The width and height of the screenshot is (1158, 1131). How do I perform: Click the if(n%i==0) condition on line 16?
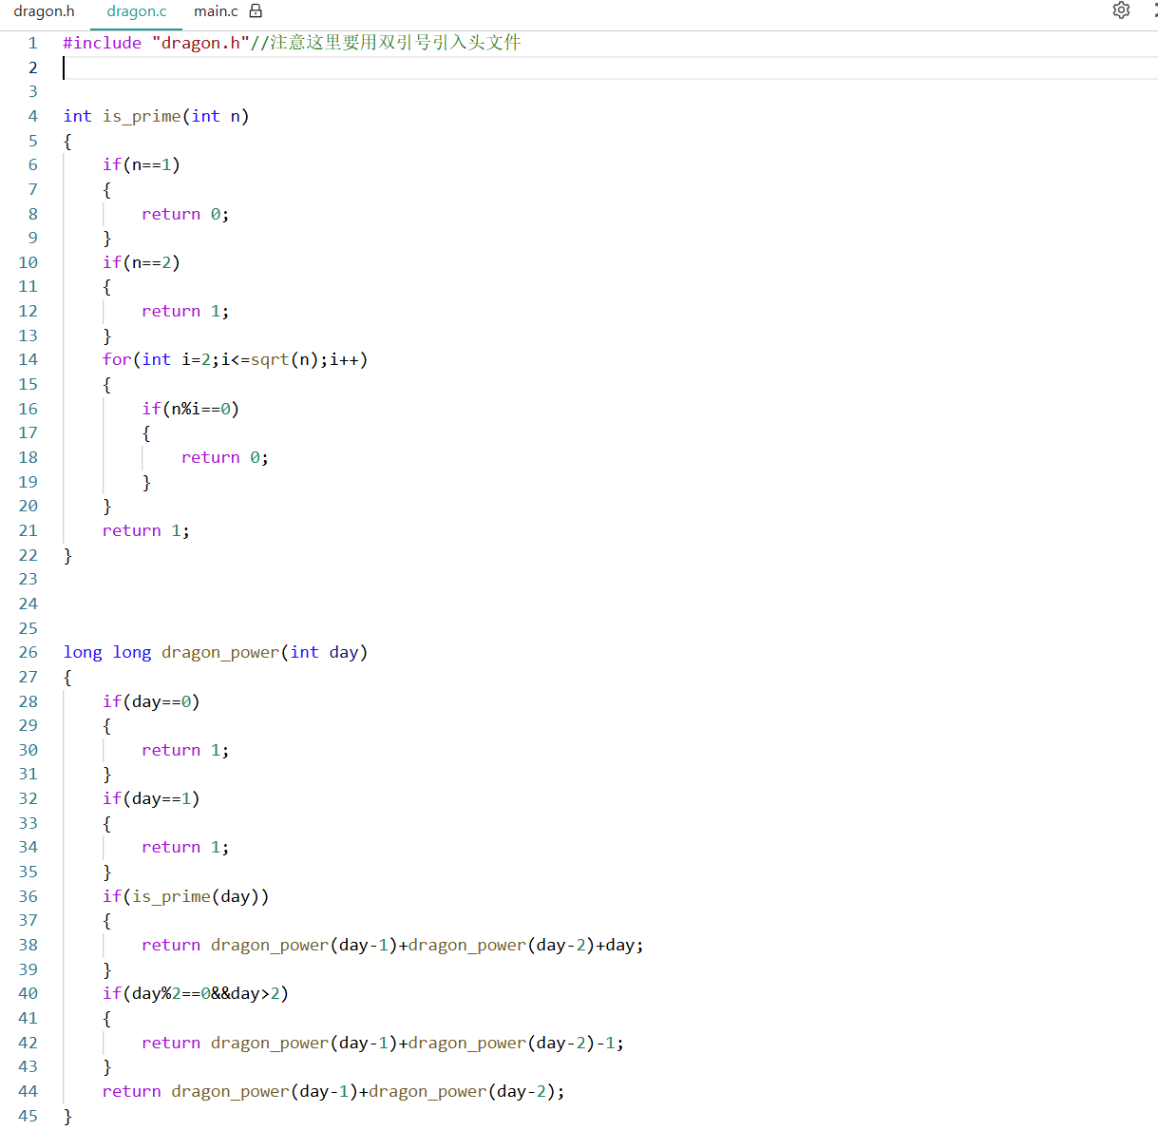[x=190, y=409]
